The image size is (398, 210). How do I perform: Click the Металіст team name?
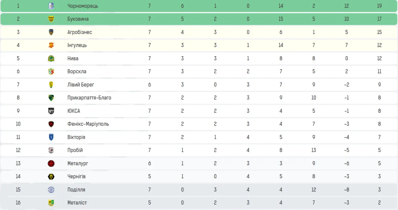pyautogui.click(x=77, y=203)
